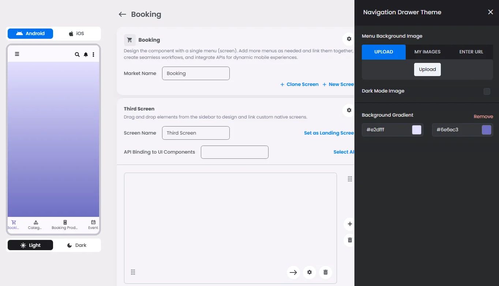Screen dimensions: 499x286
Task: Click the right arrow icon in canvas
Action: pyautogui.click(x=293, y=272)
